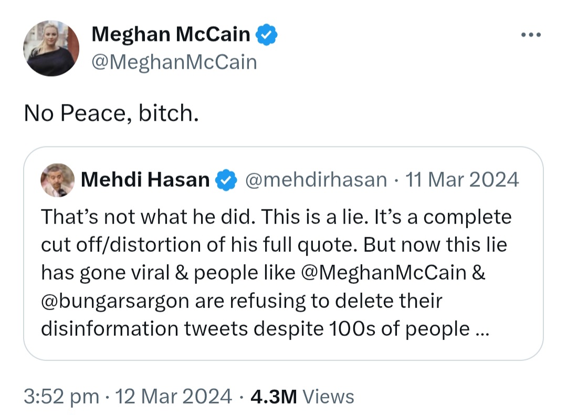Screen dimensions: 567x415
Task: View the 4.3M Views count
Action: pos(302,397)
